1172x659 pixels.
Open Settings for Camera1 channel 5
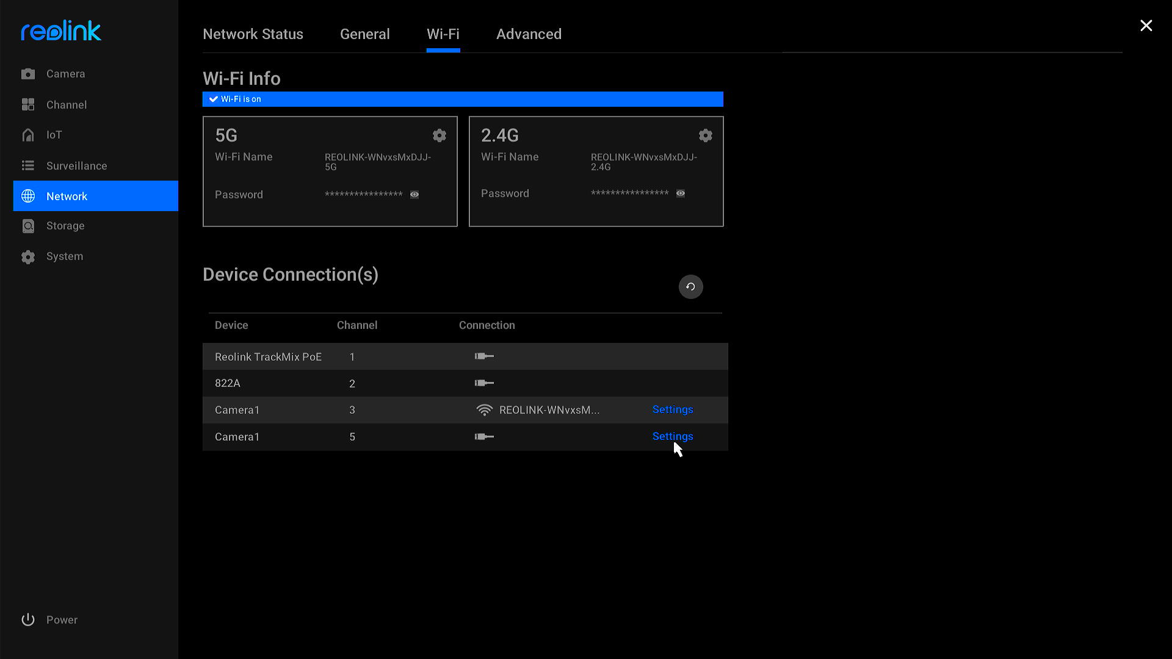[673, 436]
